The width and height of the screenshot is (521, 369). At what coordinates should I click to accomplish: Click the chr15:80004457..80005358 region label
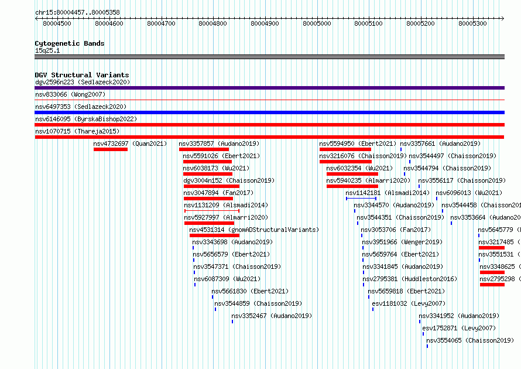tap(77, 12)
